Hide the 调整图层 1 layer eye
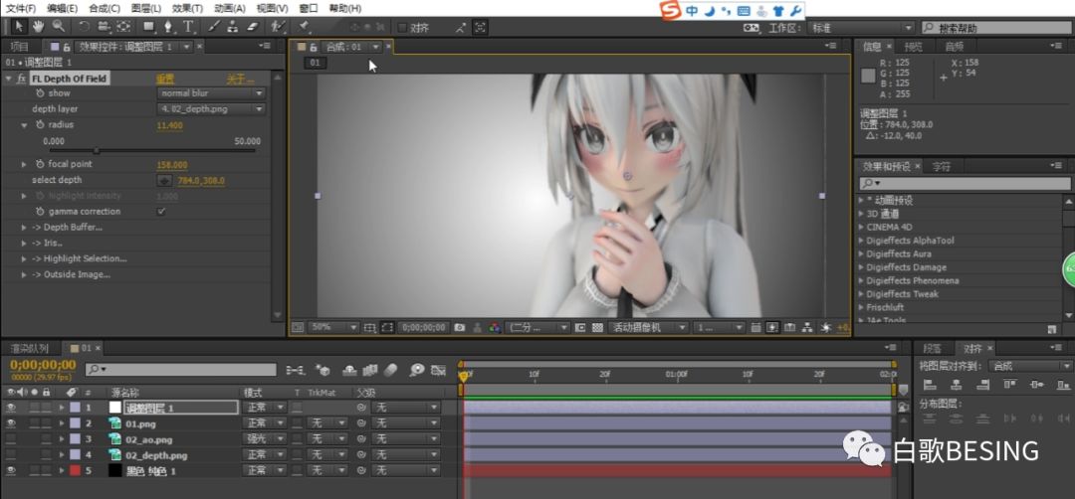 10,408
